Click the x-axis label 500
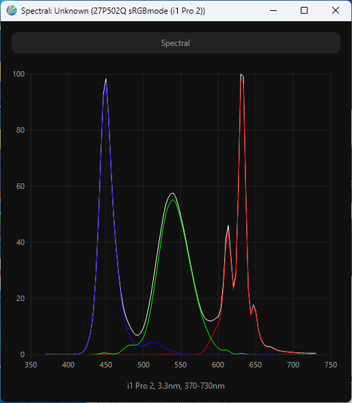Screen dimensions: 352x403 (144, 365)
